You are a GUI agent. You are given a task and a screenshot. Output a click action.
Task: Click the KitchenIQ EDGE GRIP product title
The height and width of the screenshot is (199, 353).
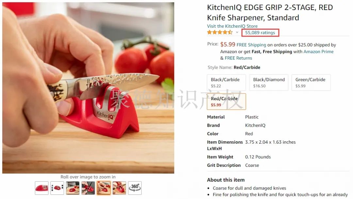pos(270,13)
